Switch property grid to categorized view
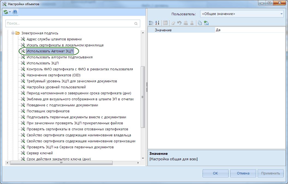 [151, 23]
